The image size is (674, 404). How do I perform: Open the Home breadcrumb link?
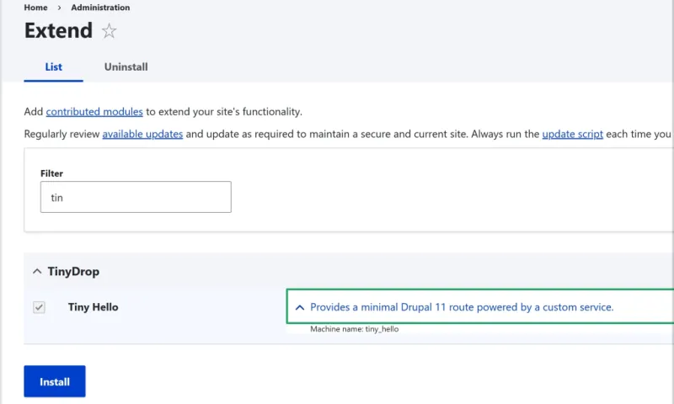pyautogui.click(x=35, y=8)
